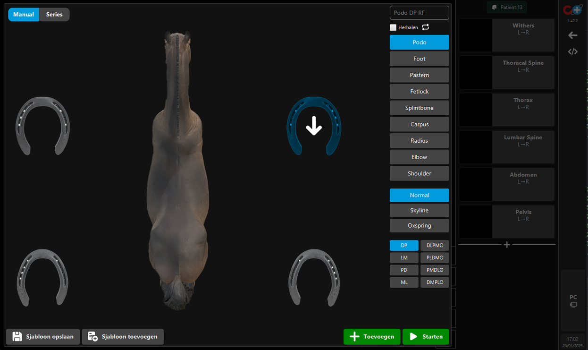Open the code brackets icon
588x350 pixels.
pos(572,52)
